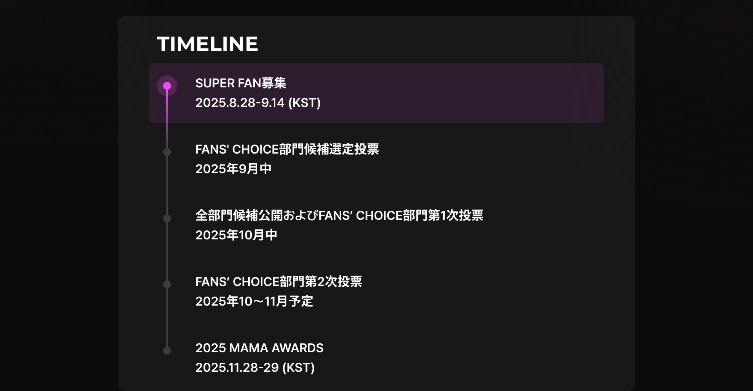Click the pink SUPER FAN募集 timeline dot
Screen dimensions: 753x391
click(167, 86)
